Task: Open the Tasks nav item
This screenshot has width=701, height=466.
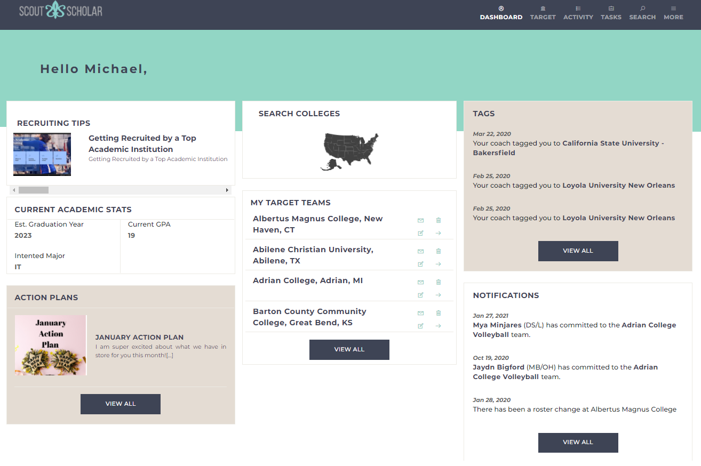Action: pyautogui.click(x=611, y=13)
